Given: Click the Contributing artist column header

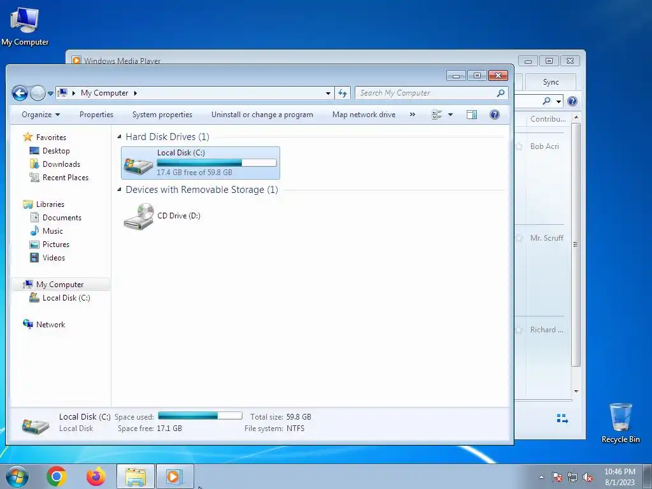Looking at the screenshot, I should pyautogui.click(x=548, y=119).
